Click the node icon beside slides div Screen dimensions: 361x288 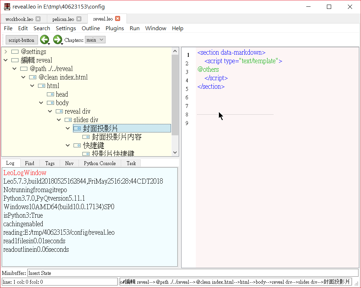pyautogui.click(x=68, y=120)
